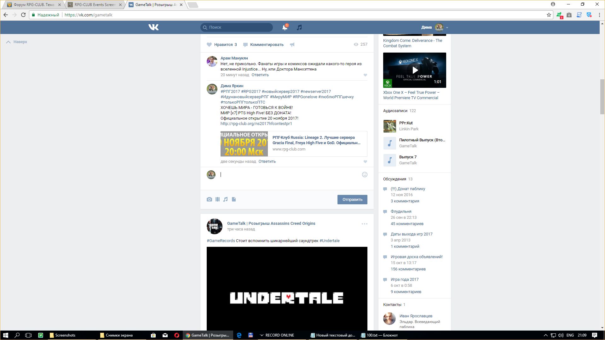Viewport: 605px width, 340px height.
Task: Attach audio to the comment
Action: [x=225, y=199]
